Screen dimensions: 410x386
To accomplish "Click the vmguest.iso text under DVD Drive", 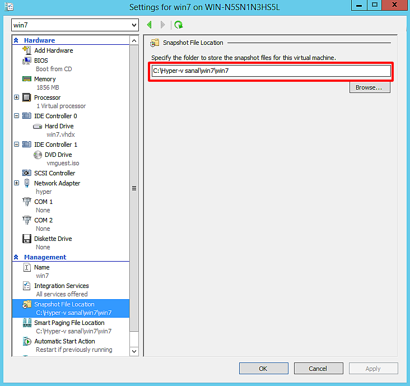I will coord(63,163).
